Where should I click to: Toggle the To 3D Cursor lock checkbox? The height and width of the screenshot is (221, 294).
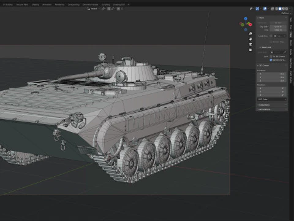pyautogui.click(x=271, y=56)
